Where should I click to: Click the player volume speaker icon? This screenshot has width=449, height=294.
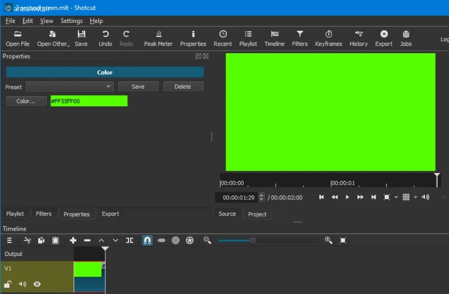pos(425,197)
